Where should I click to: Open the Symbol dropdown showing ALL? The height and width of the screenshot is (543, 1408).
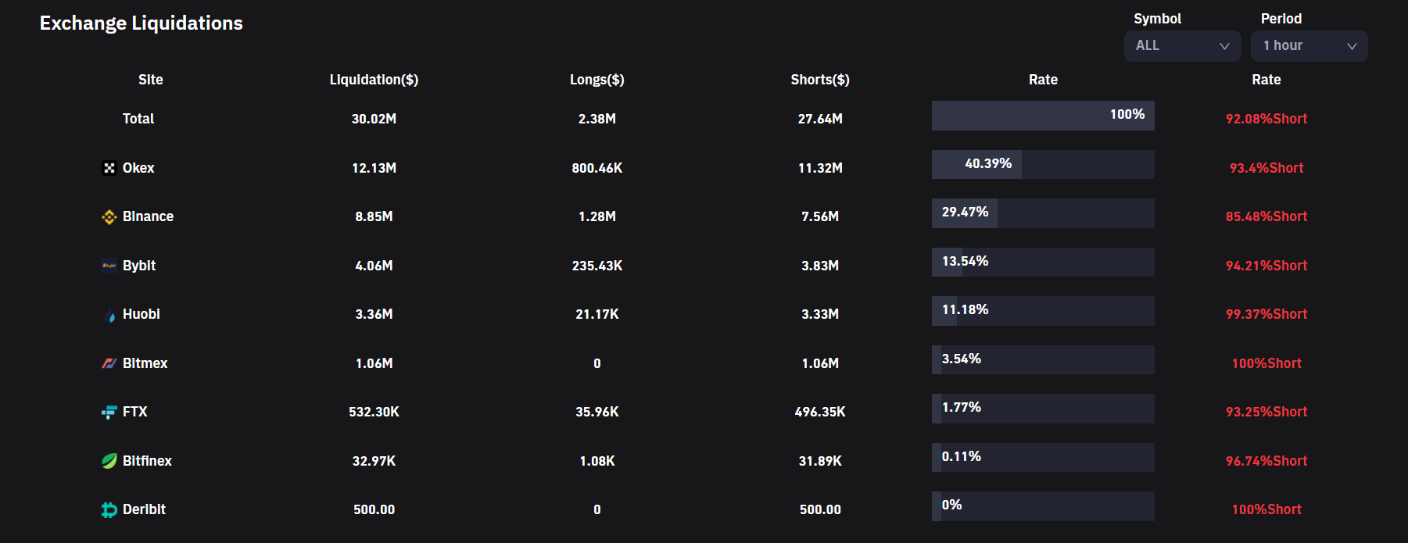(1182, 46)
